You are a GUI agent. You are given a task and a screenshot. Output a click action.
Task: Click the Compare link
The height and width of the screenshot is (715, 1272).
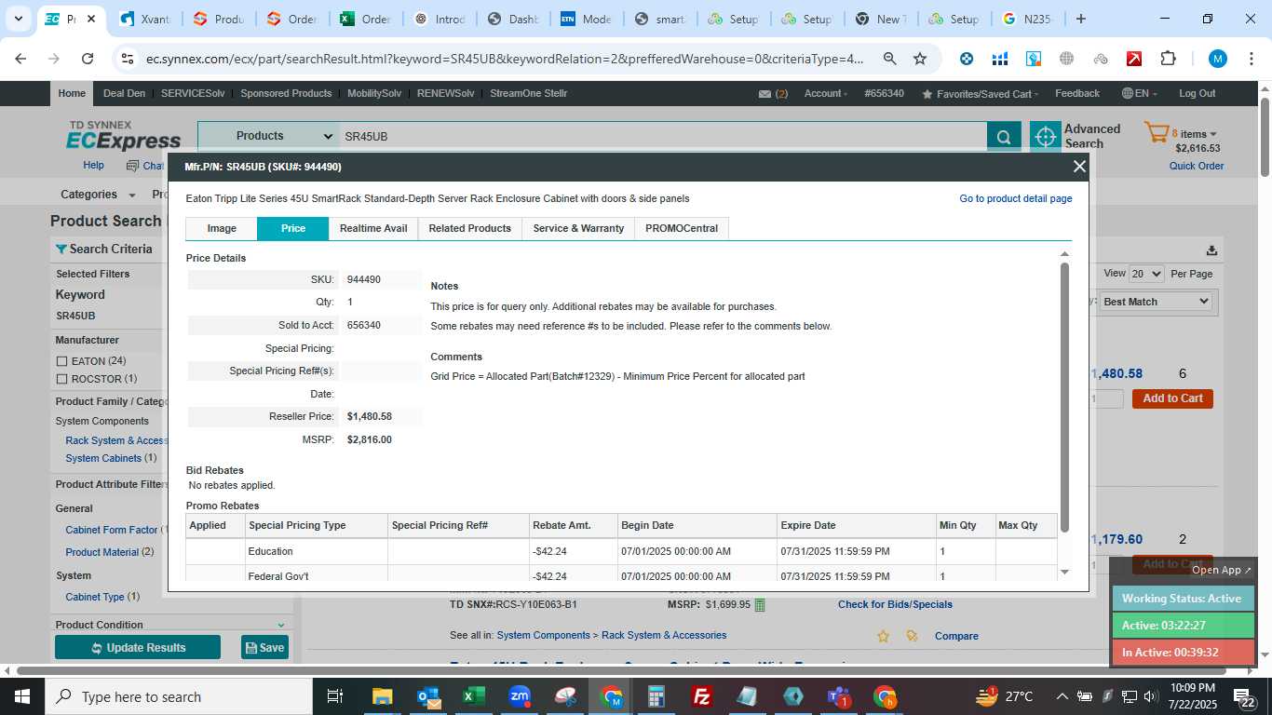956,637
